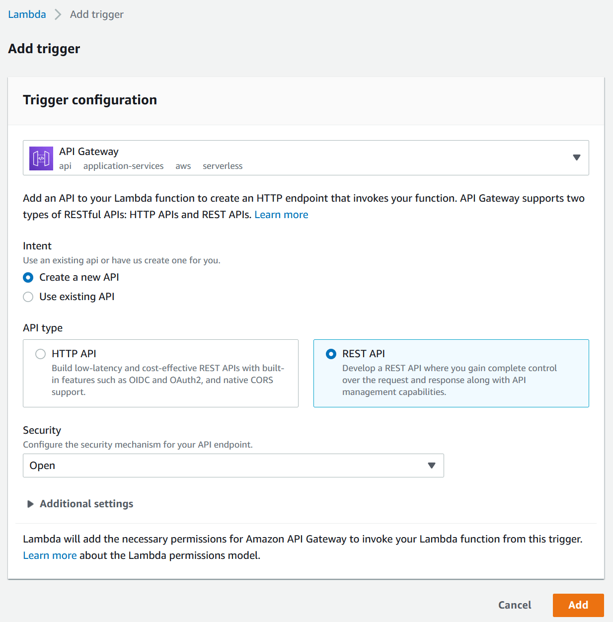
Task: Click the Security dropdown caret arrow
Action: point(431,466)
